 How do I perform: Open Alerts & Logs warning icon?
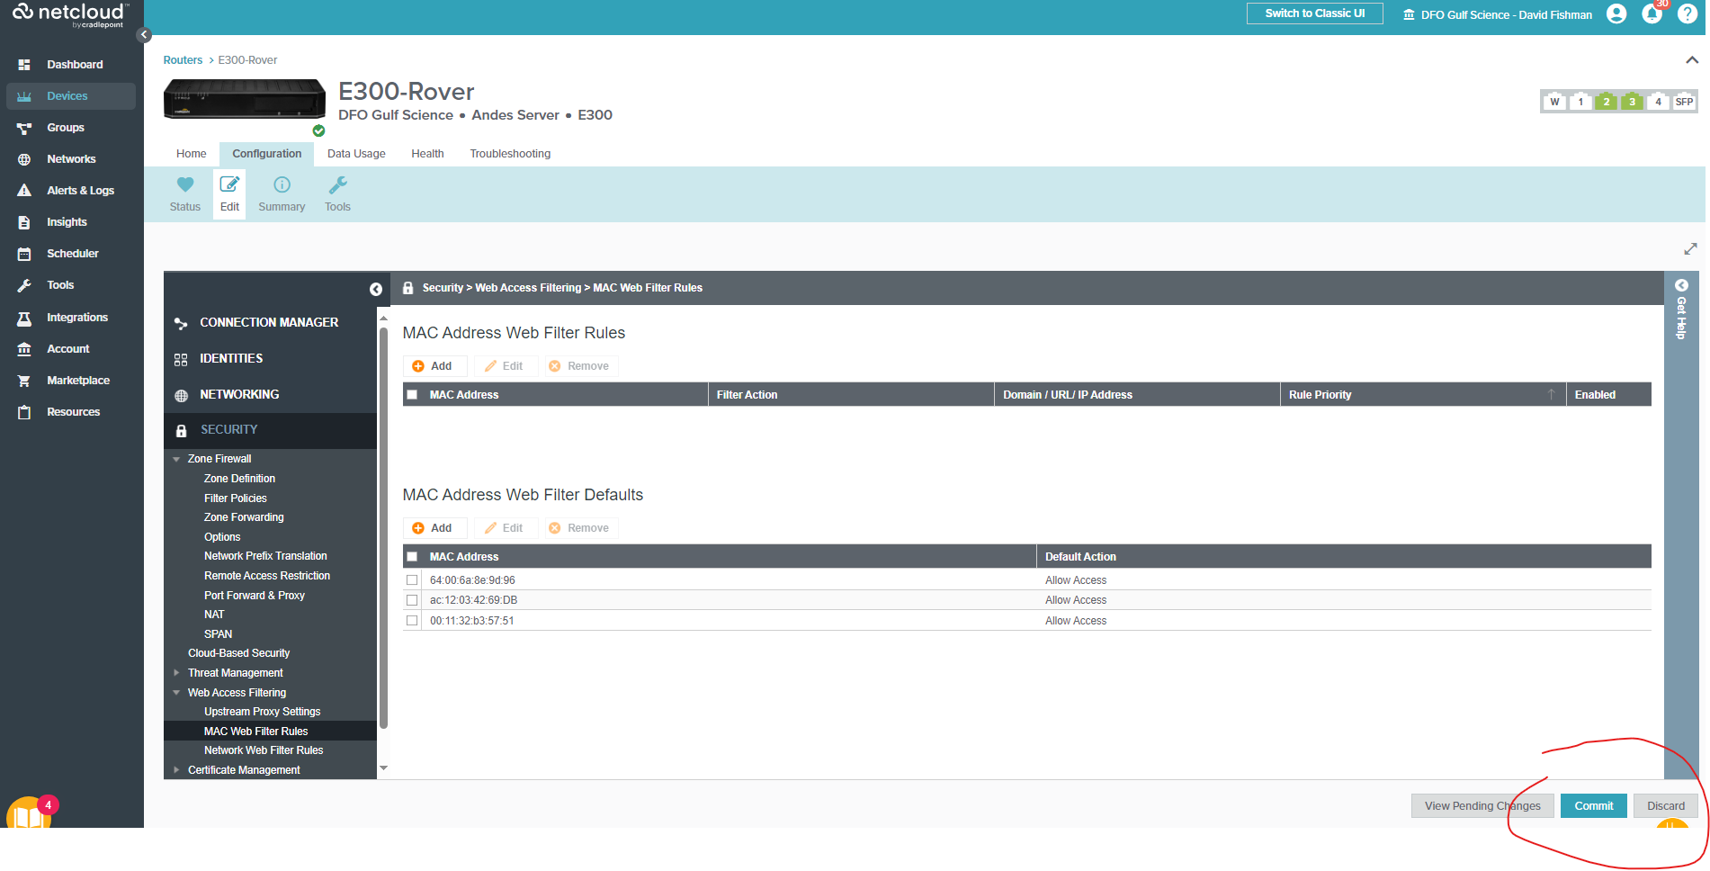(24, 191)
